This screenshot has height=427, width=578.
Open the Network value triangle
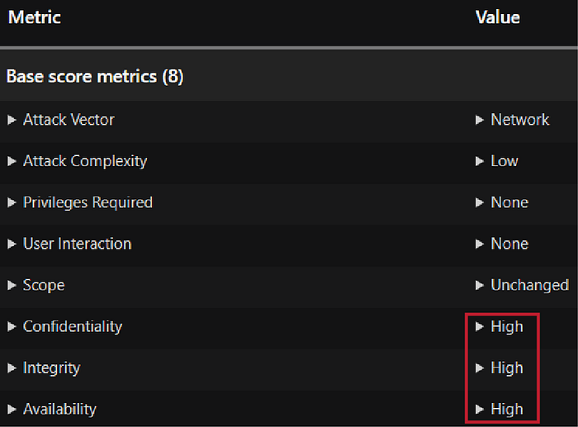click(479, 120)
